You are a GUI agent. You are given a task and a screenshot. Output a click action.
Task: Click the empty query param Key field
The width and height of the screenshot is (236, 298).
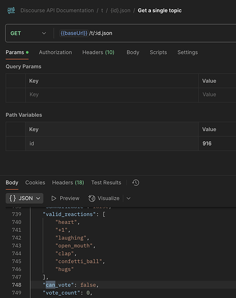pos(112,95)
